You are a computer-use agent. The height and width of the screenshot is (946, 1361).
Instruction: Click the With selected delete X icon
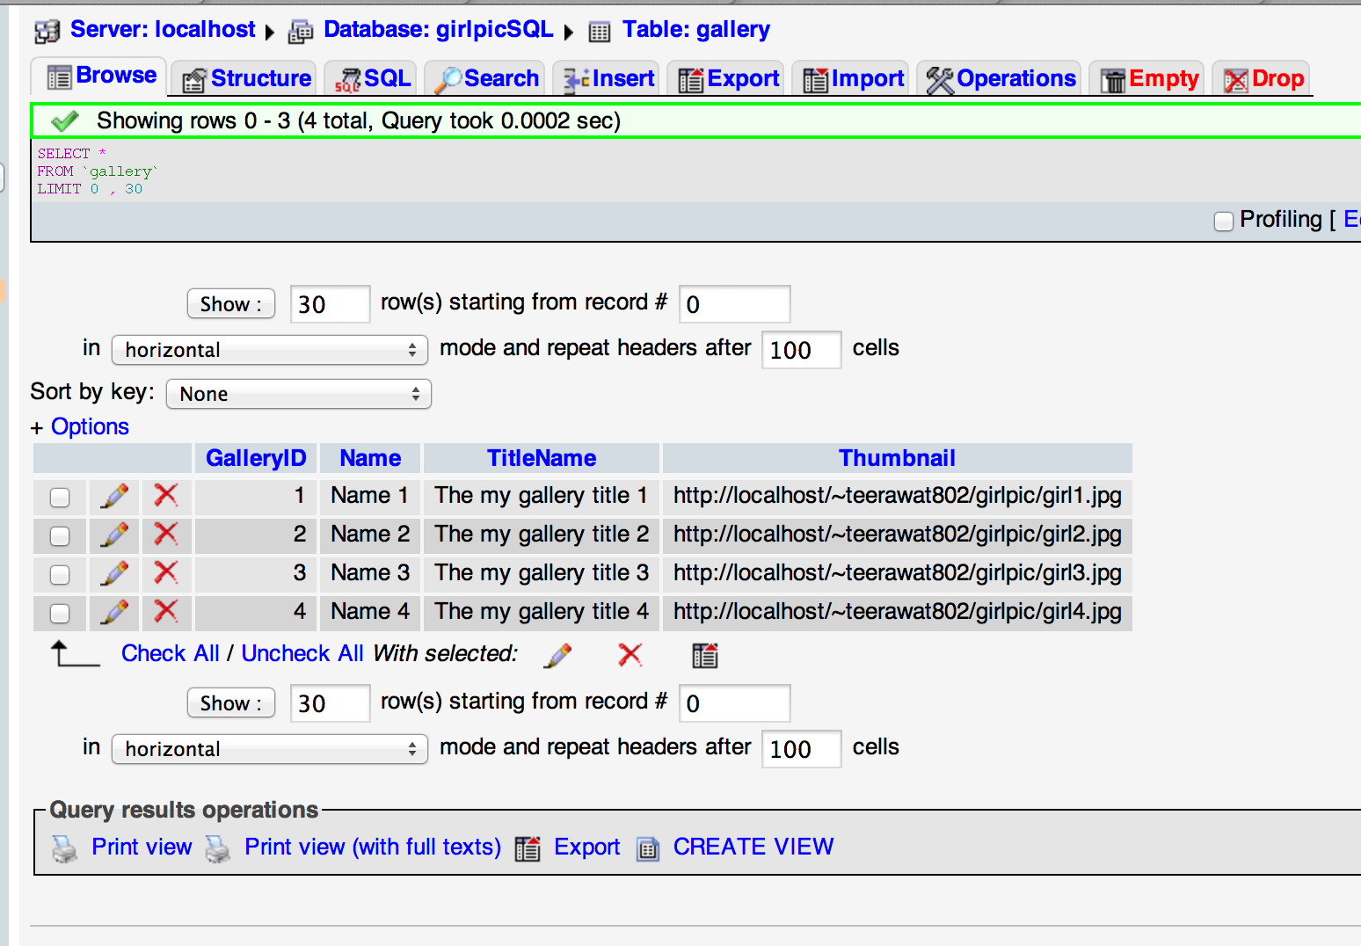pos(630,655)
